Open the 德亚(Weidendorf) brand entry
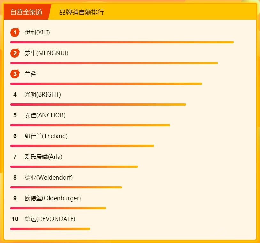260x243 pixels. [x=49, y=178]
